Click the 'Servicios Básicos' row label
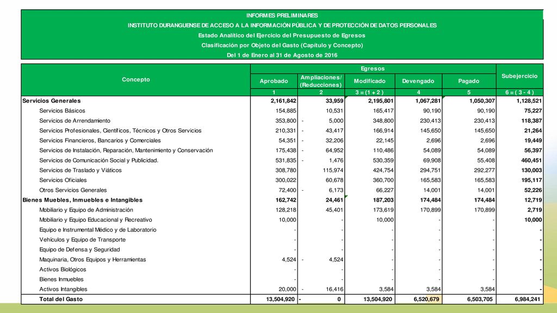The height and width of the screenshot is (313, 557). click(x=62, y=111)
